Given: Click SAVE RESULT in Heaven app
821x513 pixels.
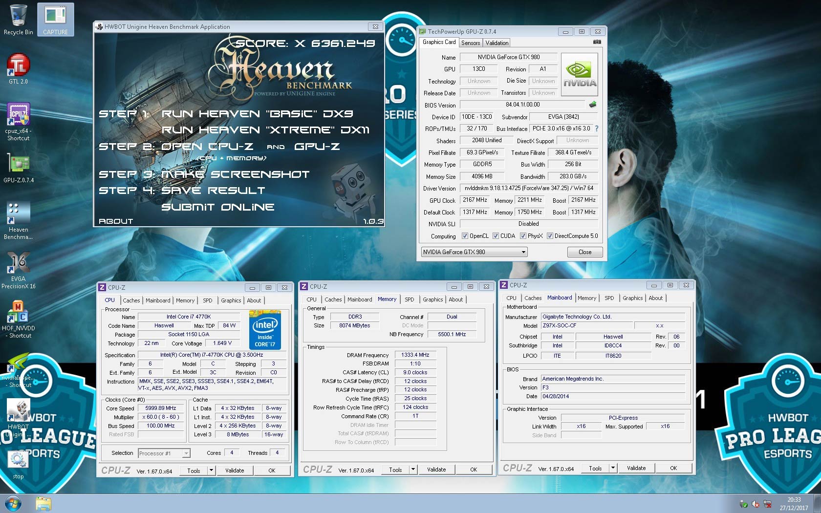Looking at the screenshot, I should (x=213, y=191).
